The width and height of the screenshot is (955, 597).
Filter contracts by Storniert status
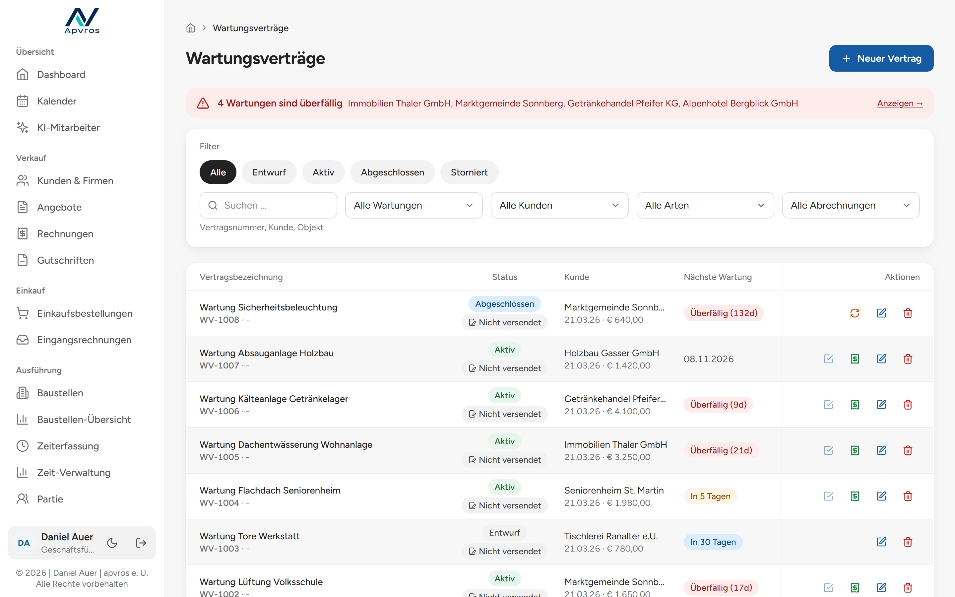pyautogui.click(x=469, y=172)
